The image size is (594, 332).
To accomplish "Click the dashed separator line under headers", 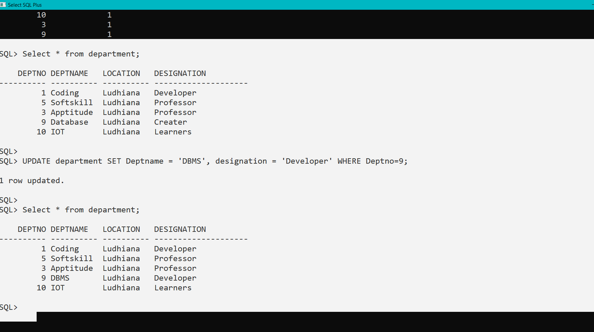I will (x=124, y=83).
